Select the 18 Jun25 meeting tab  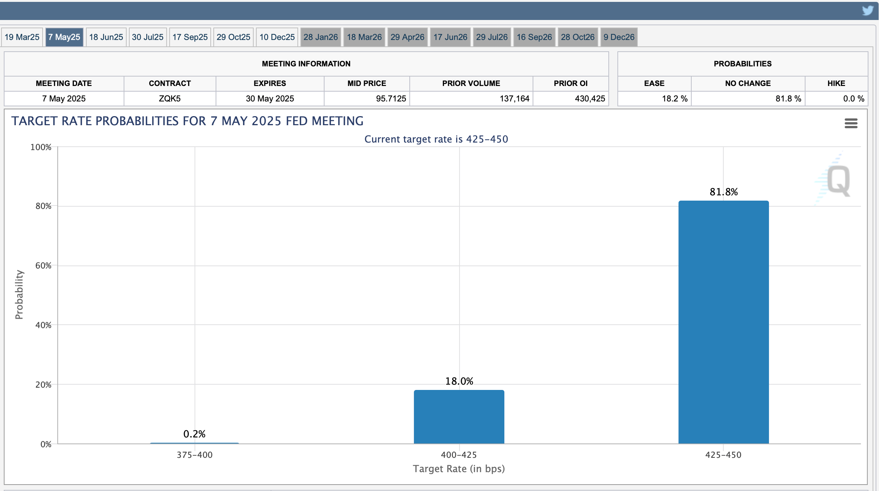106,37
